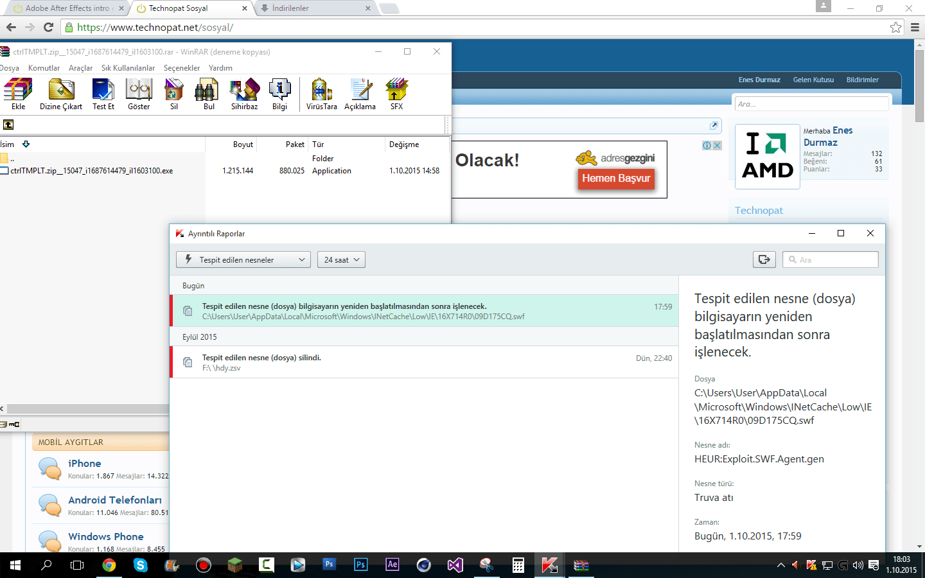The width and height of the screenshot is (925, 578).
Task: Open the Android Telefonları forum link
Action: click(x=115, y=500)
